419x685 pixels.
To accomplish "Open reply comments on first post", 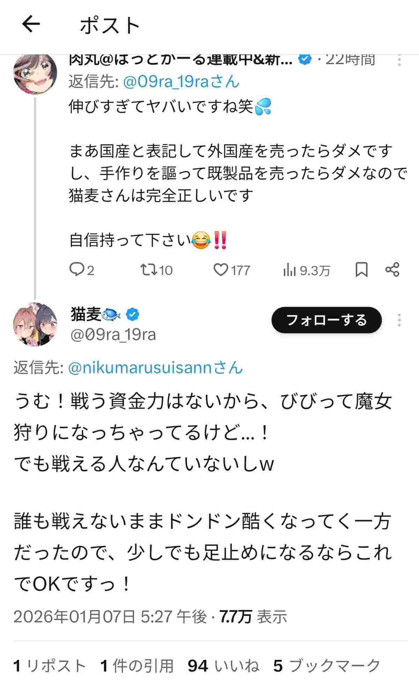I will click(x=82, y=270).
